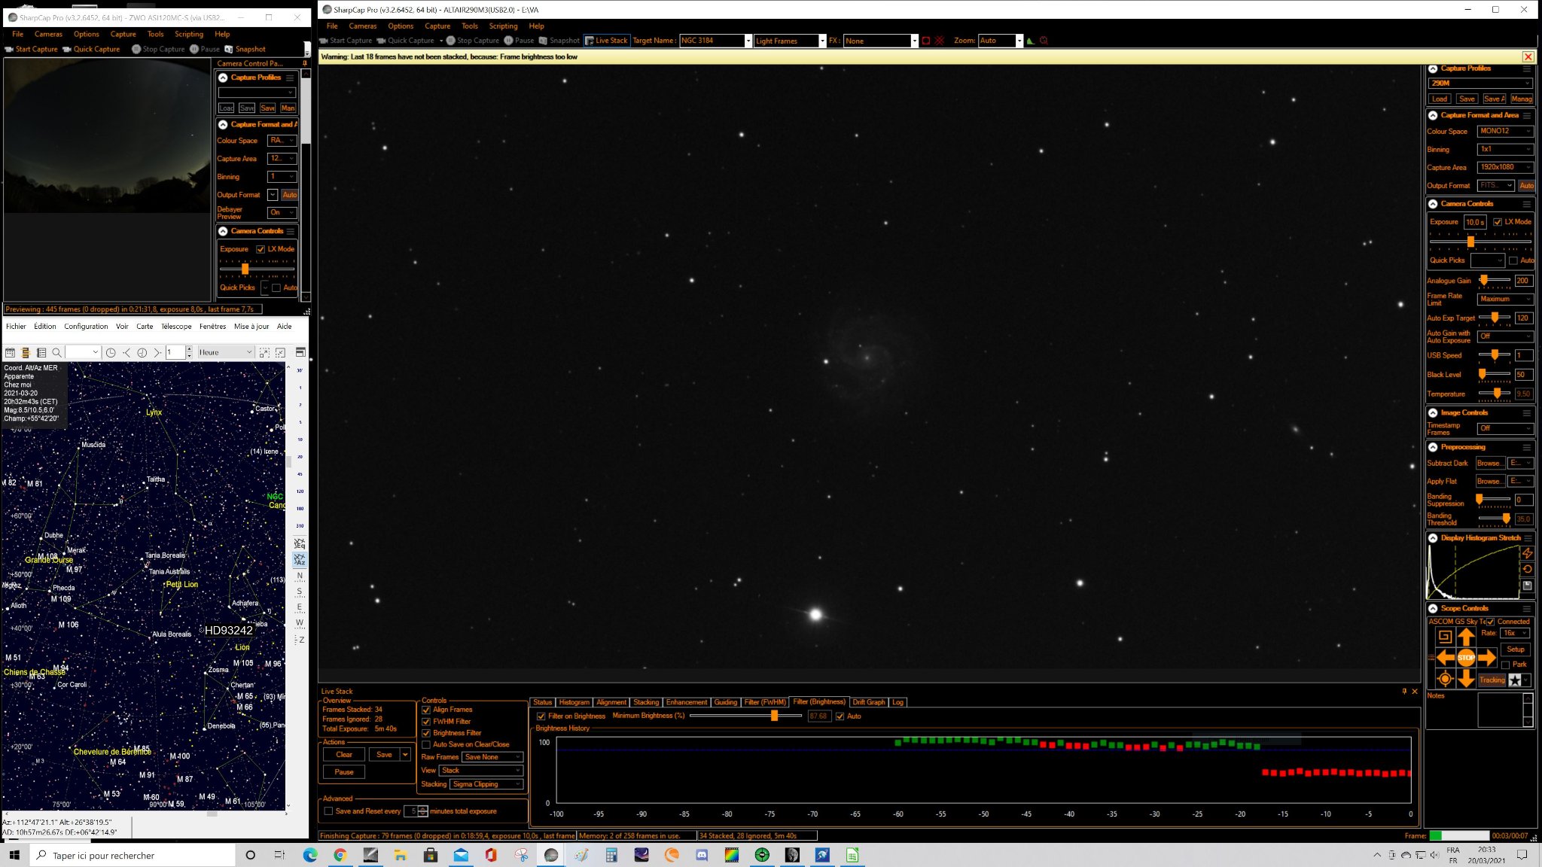The image size is (1542, 867).
Task: Click scope move down arrow
Action: (x=1465, y=679)
